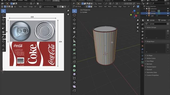Enable vertex select mode in 3D viewport
170x95 pixels.
tap(87, 7)
